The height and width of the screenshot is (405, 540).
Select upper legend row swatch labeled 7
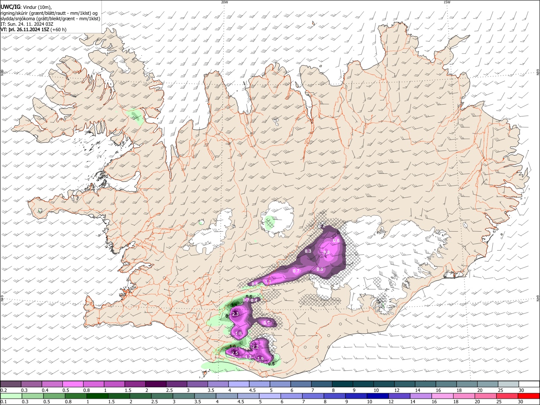[322, 384]
